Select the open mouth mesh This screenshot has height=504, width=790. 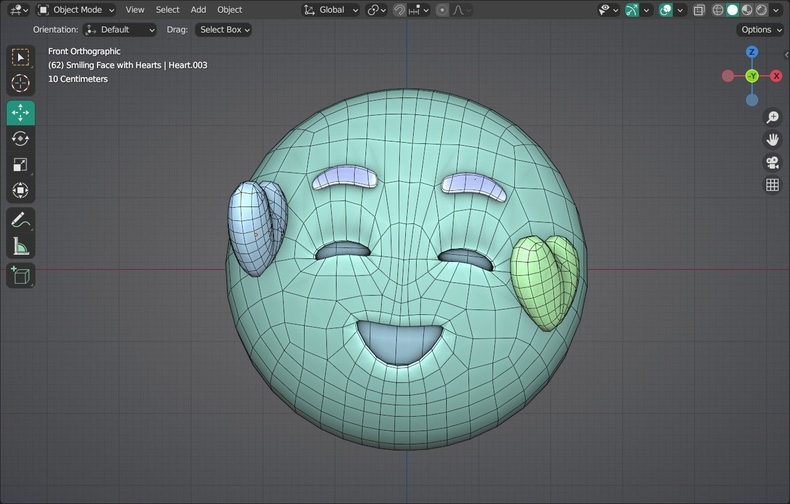399,342
